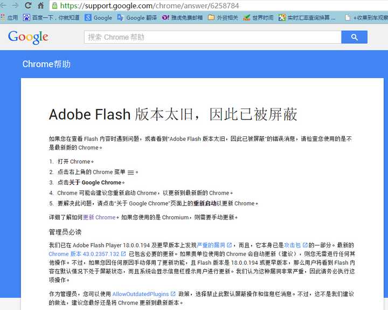The width and height of the screenshot is (388, 310).
Task: Click the Google logo
Action: pyautogui.click(x=28, y=37)
